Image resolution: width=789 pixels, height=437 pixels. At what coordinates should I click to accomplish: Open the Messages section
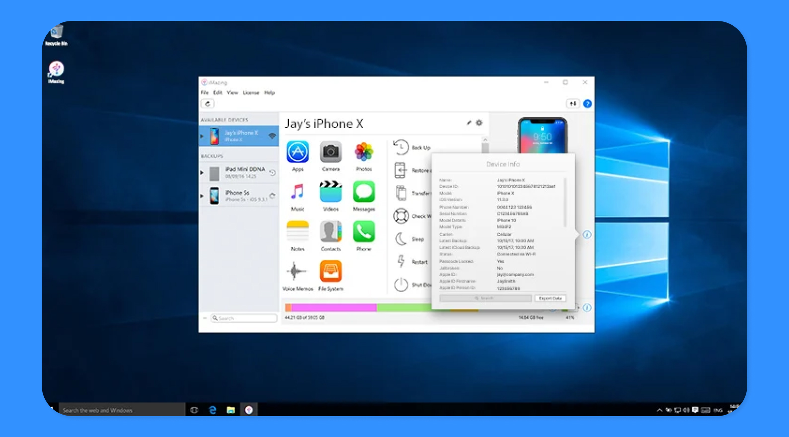(364, 192)
